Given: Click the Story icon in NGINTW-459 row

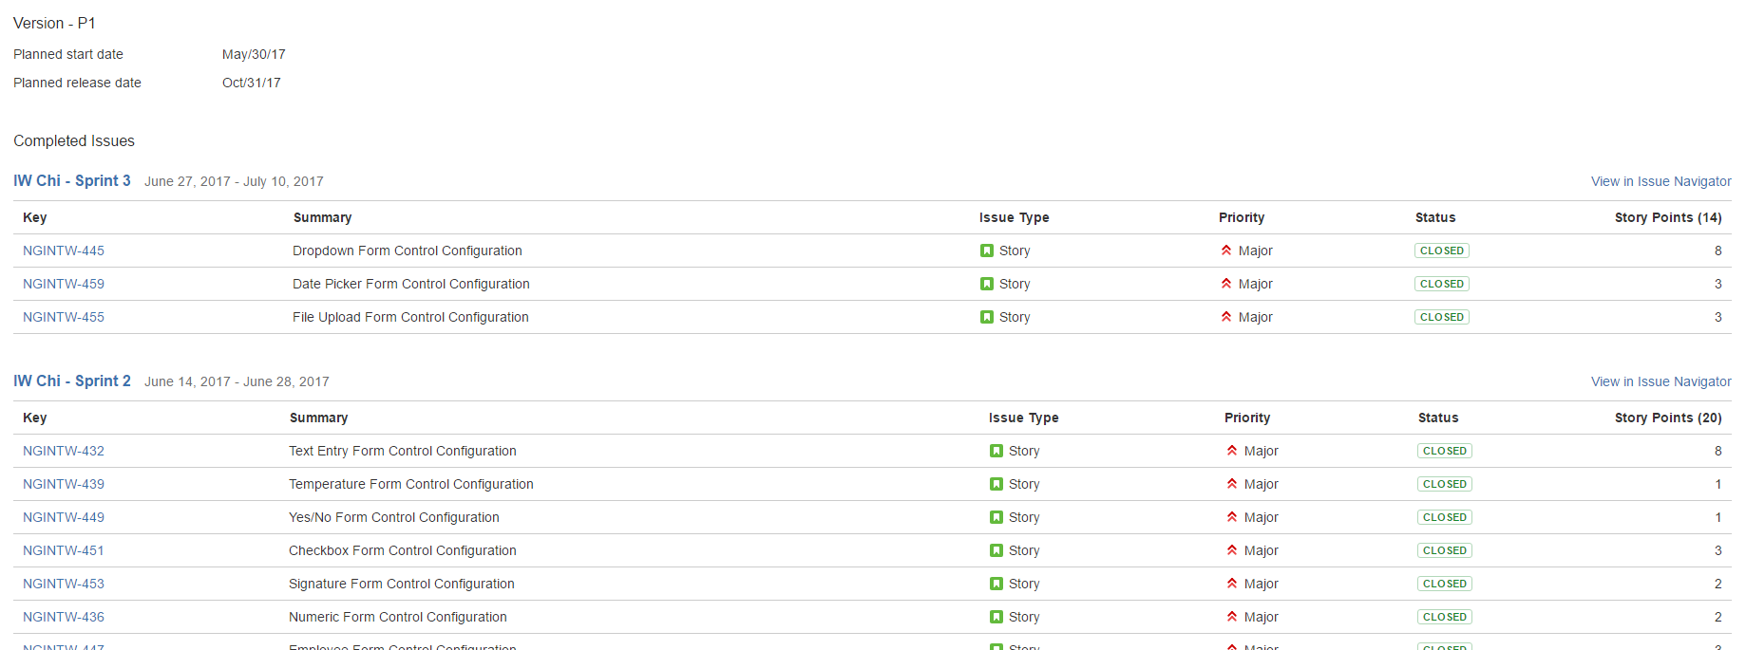Looking at the screenshot, I should [987, 284].
